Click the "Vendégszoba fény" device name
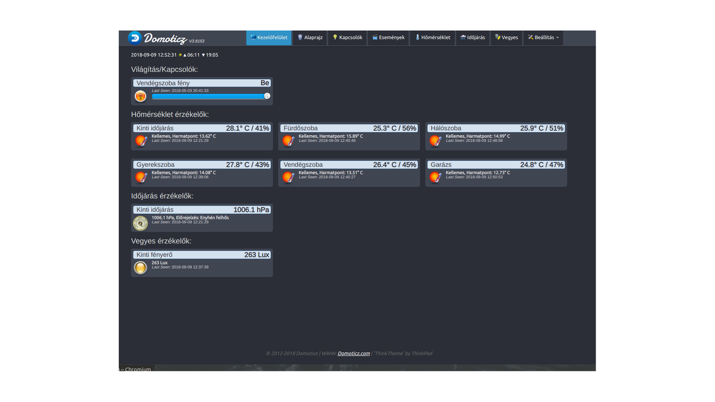 [163, 83]
